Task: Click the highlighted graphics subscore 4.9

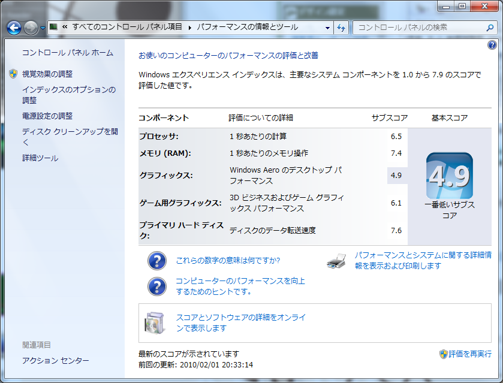Action: point(397,176)
